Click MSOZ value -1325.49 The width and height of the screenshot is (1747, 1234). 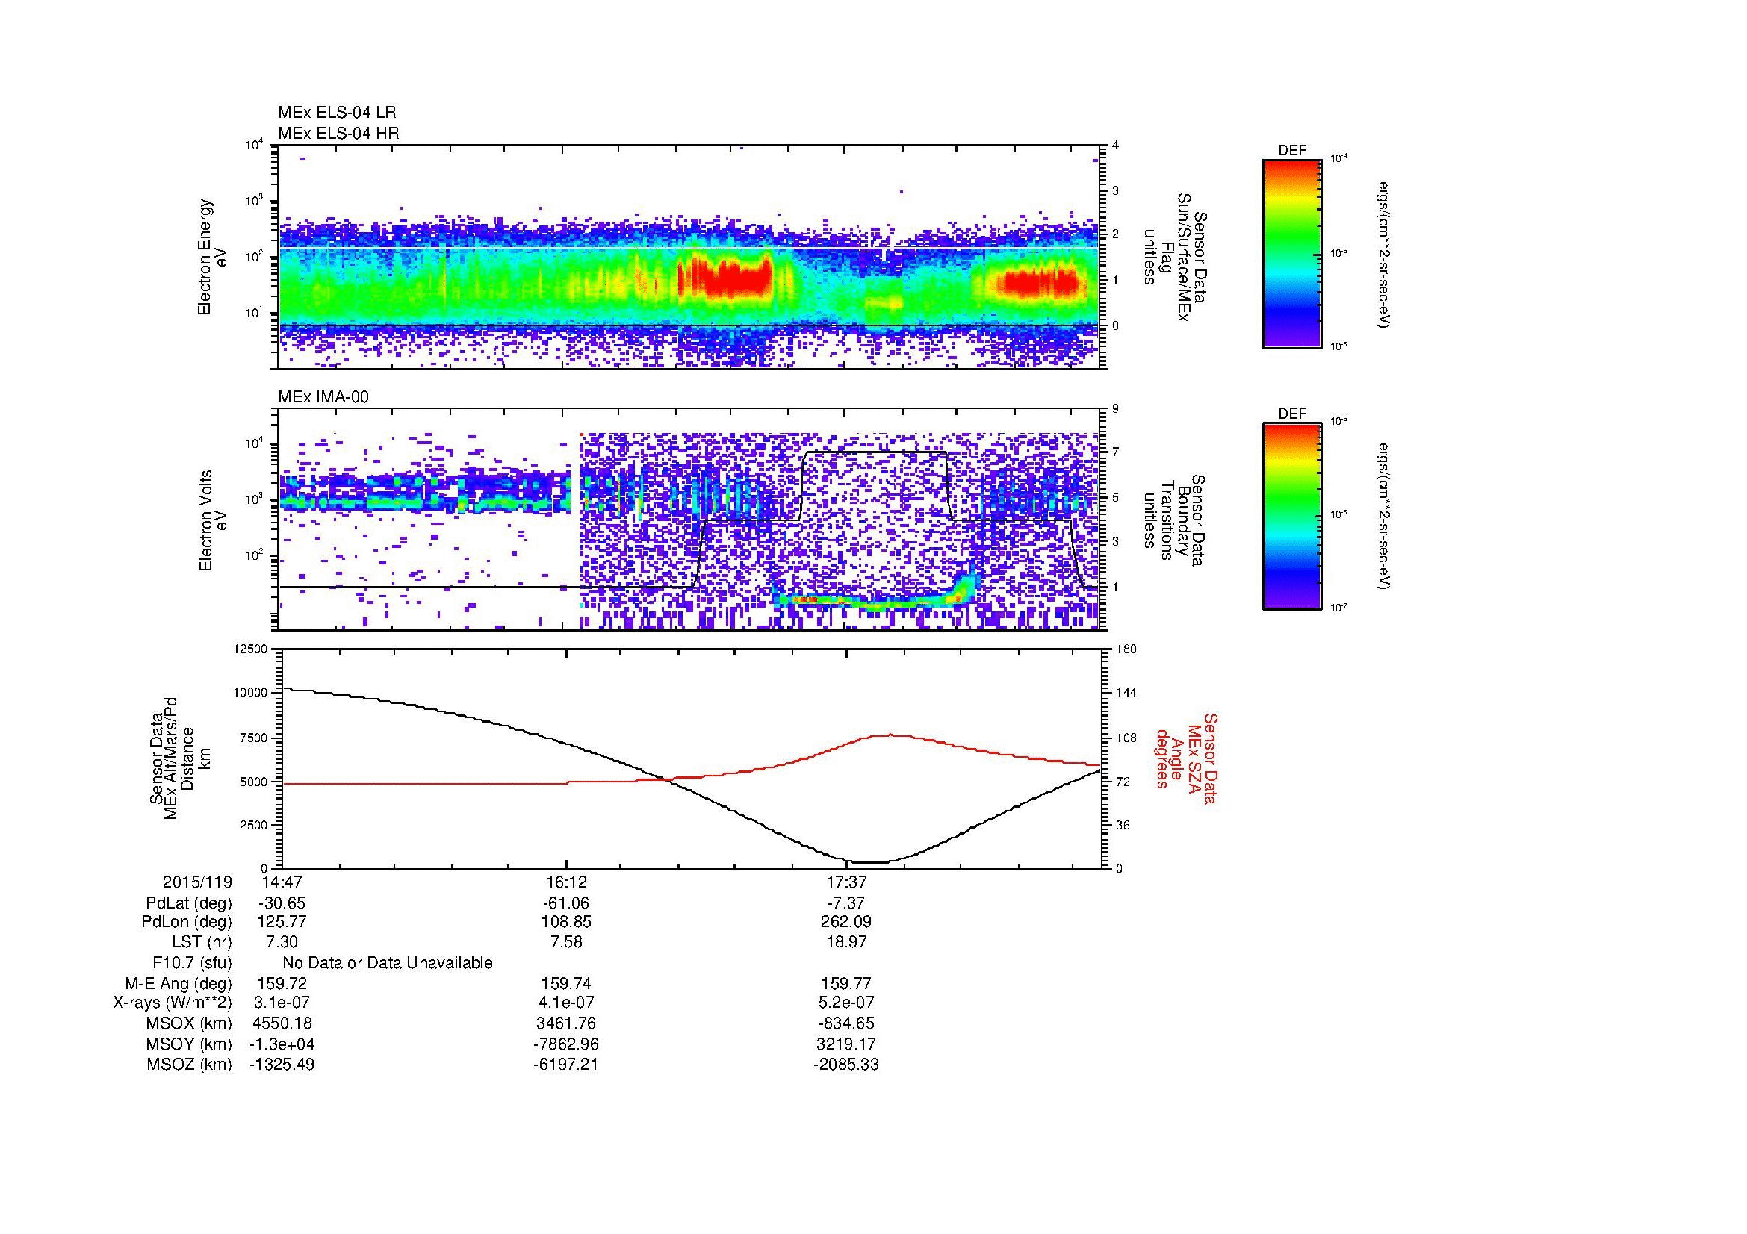click(282, 1065)
